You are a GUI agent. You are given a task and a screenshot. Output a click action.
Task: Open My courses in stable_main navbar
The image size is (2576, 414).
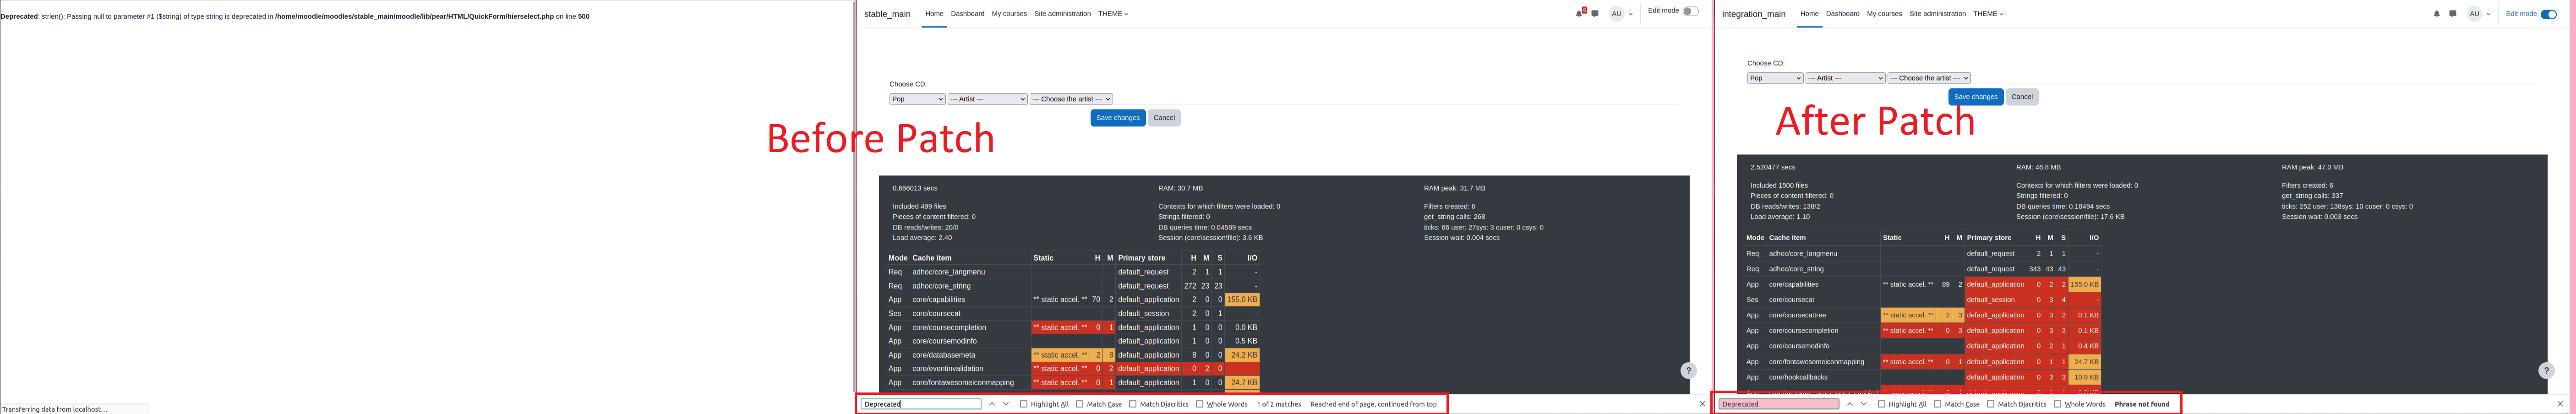coord(1009,14)
